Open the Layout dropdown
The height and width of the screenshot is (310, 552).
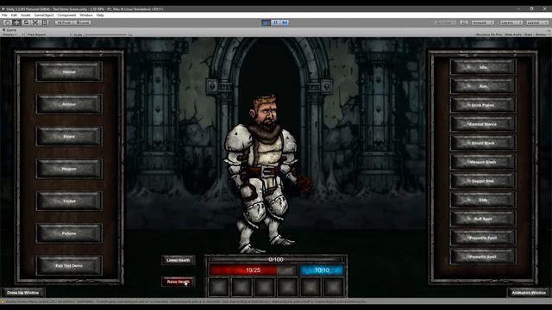pyautogui.click(x=537, y=22)
